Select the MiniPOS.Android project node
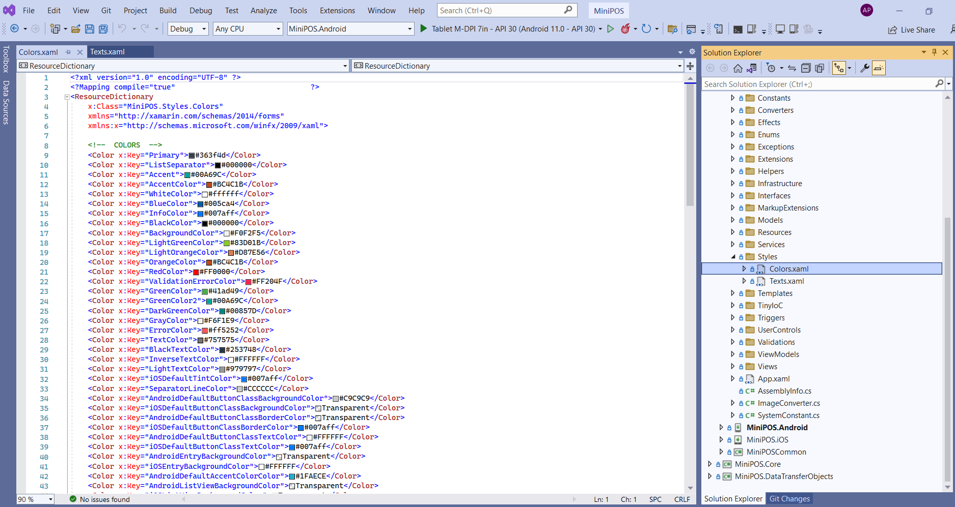The image size is (955, 507). tap(777, 428)
